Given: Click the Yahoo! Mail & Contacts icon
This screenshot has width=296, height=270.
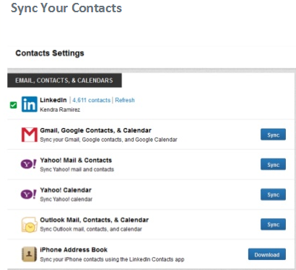Looking at the screenshot, I should coord(29,164).
